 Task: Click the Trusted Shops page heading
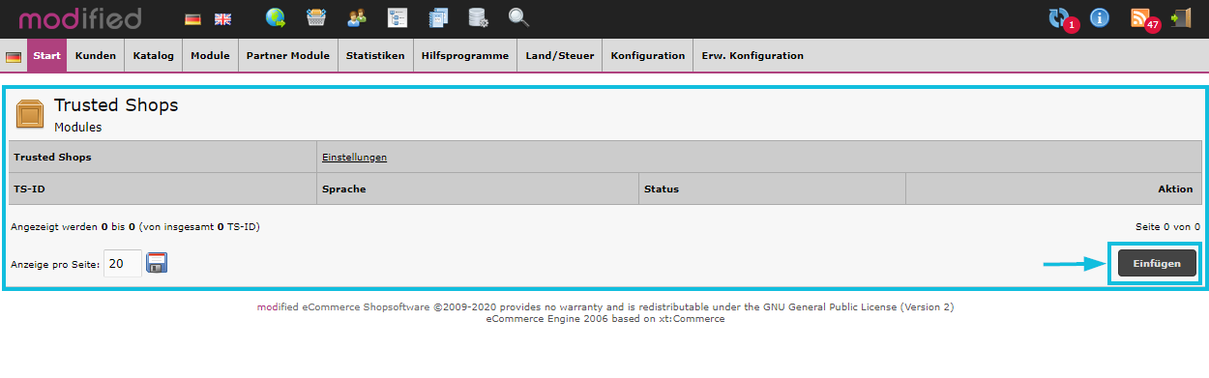coord(116,105)
